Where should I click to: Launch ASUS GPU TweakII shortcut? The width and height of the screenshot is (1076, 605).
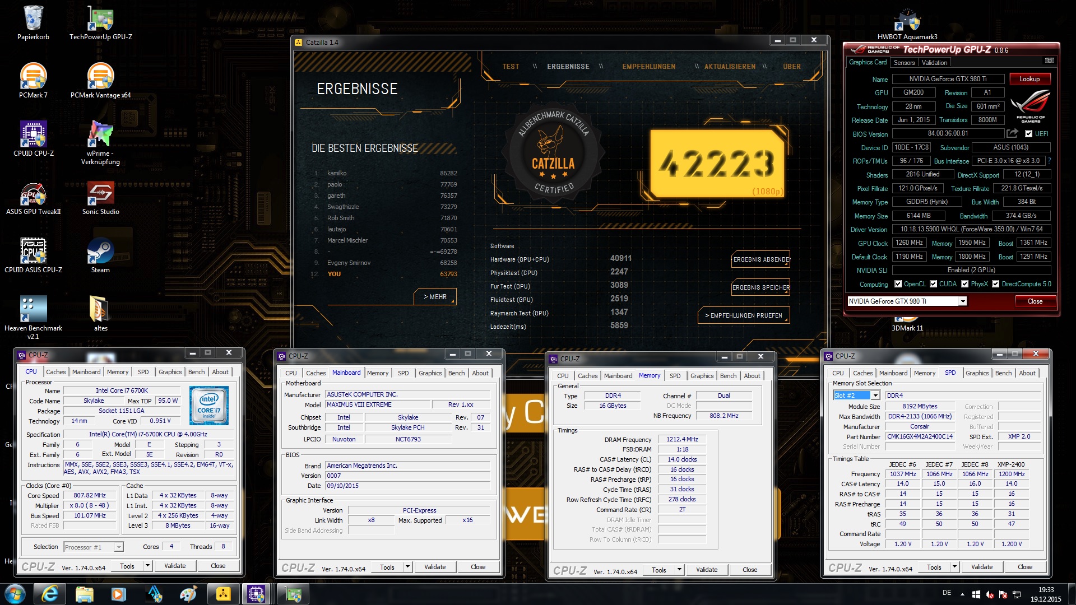point(33,197)
